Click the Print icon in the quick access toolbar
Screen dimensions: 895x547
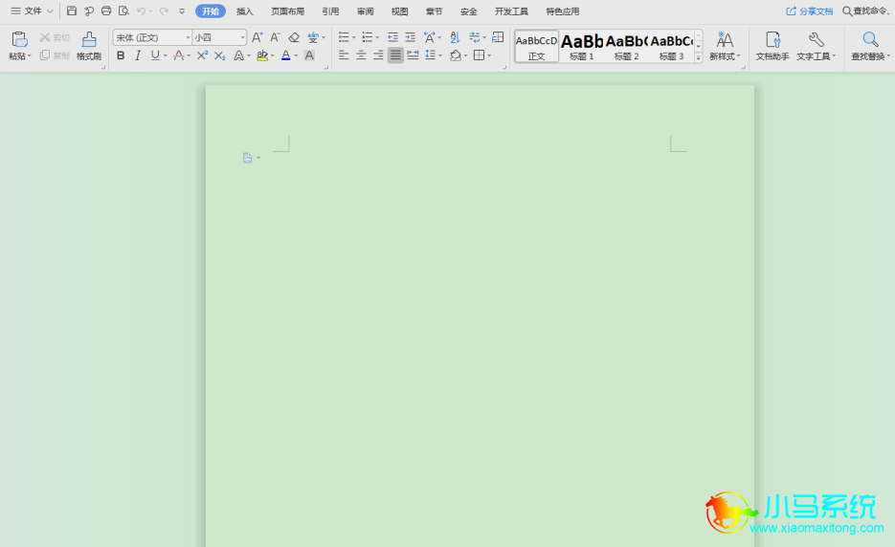click(x=106, y=11)
